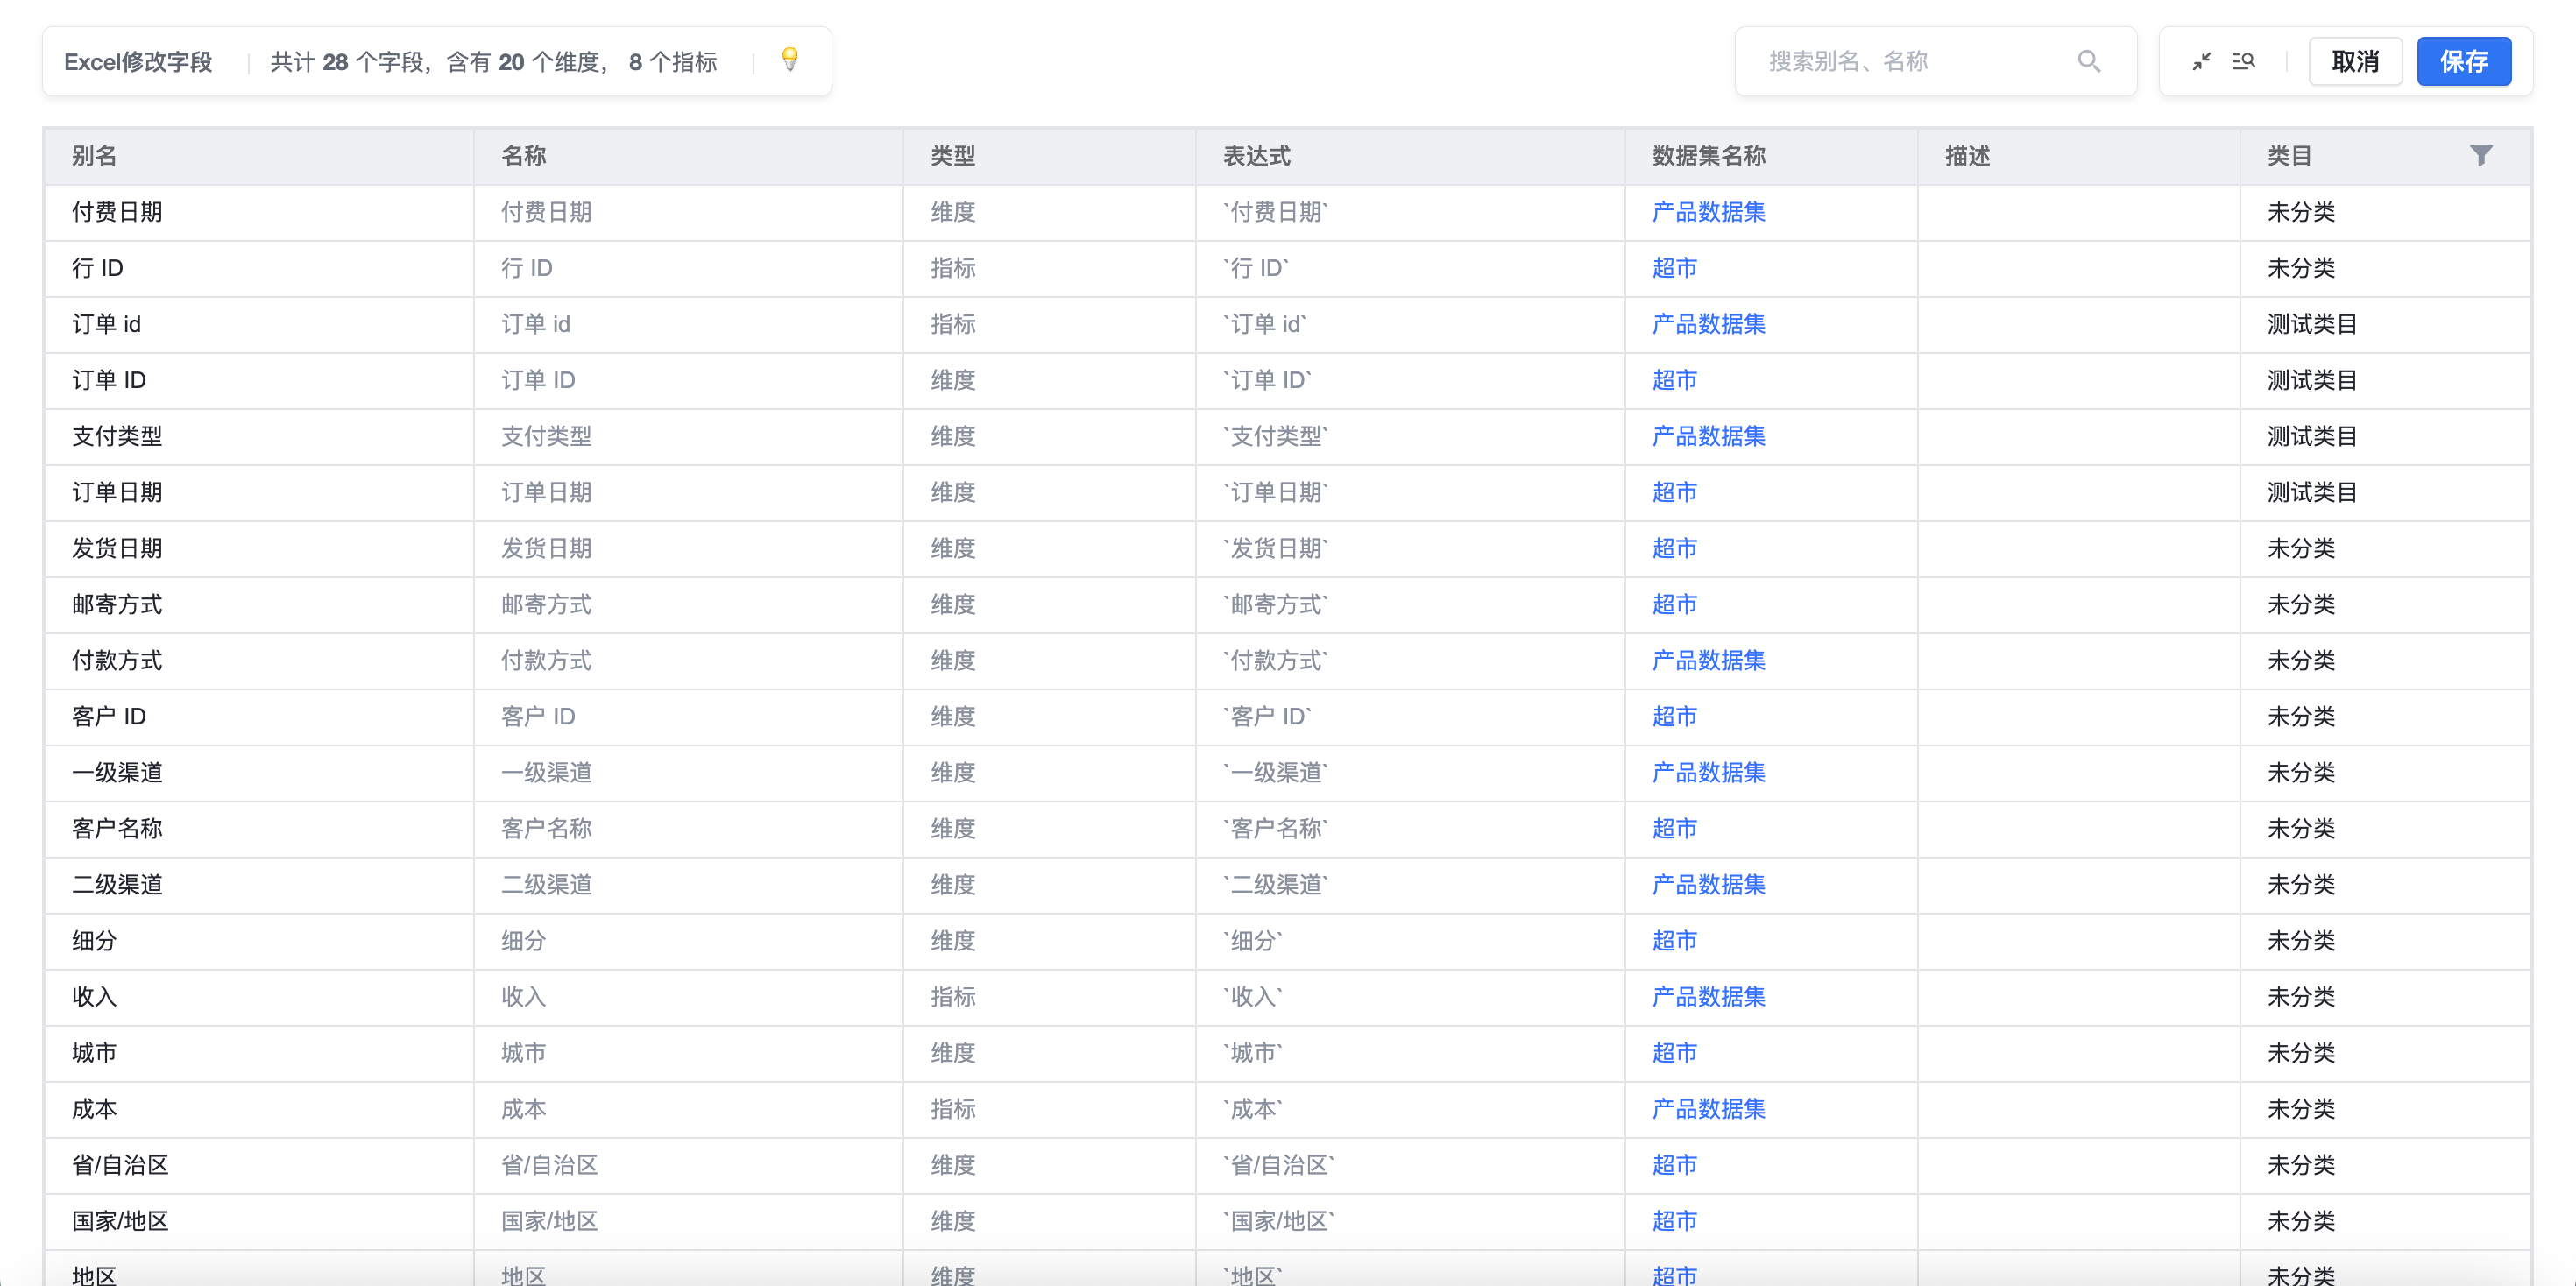Click the lightbulb tips icon
This screenshot has width=2576, height=1286.
[x=790, y=60]
